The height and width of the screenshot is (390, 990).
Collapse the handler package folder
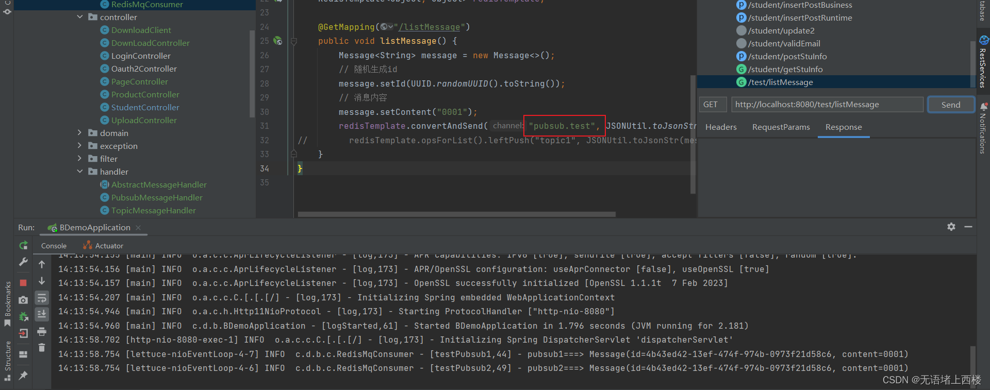tap(80, 172)
